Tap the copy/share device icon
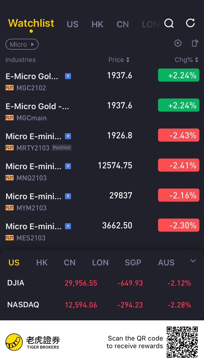Screen dimensions: 204x364 [x=195, y=43]
